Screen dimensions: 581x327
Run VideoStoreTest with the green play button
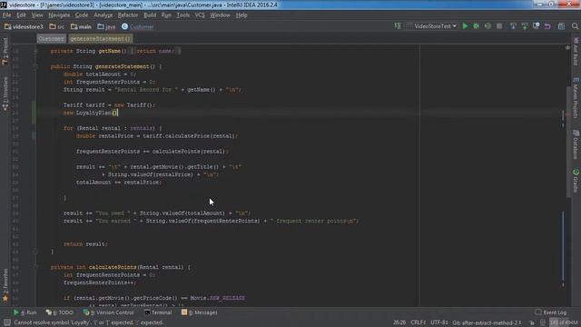(x=465, y=26)
